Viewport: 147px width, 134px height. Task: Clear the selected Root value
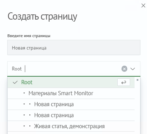[124, 69]
